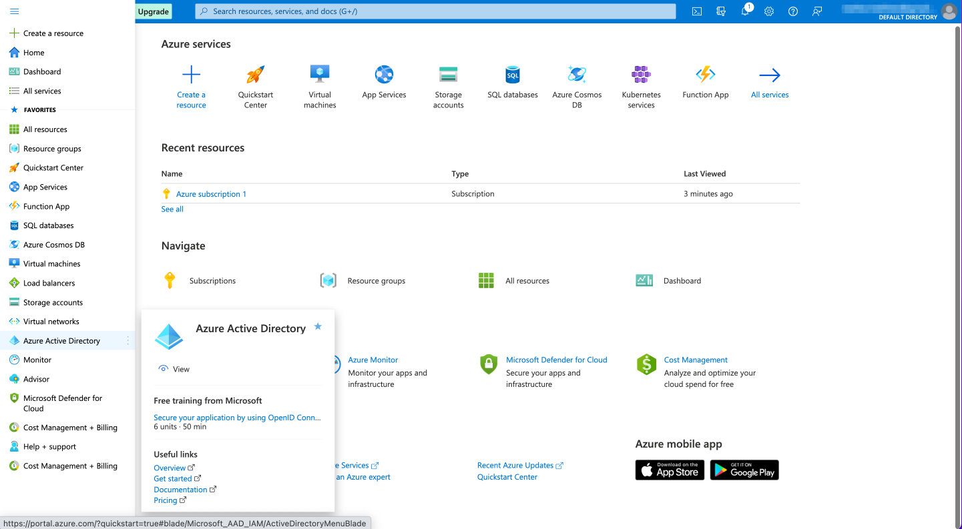Open Cloud Shell icon in top bar

[x=696, y=11]
